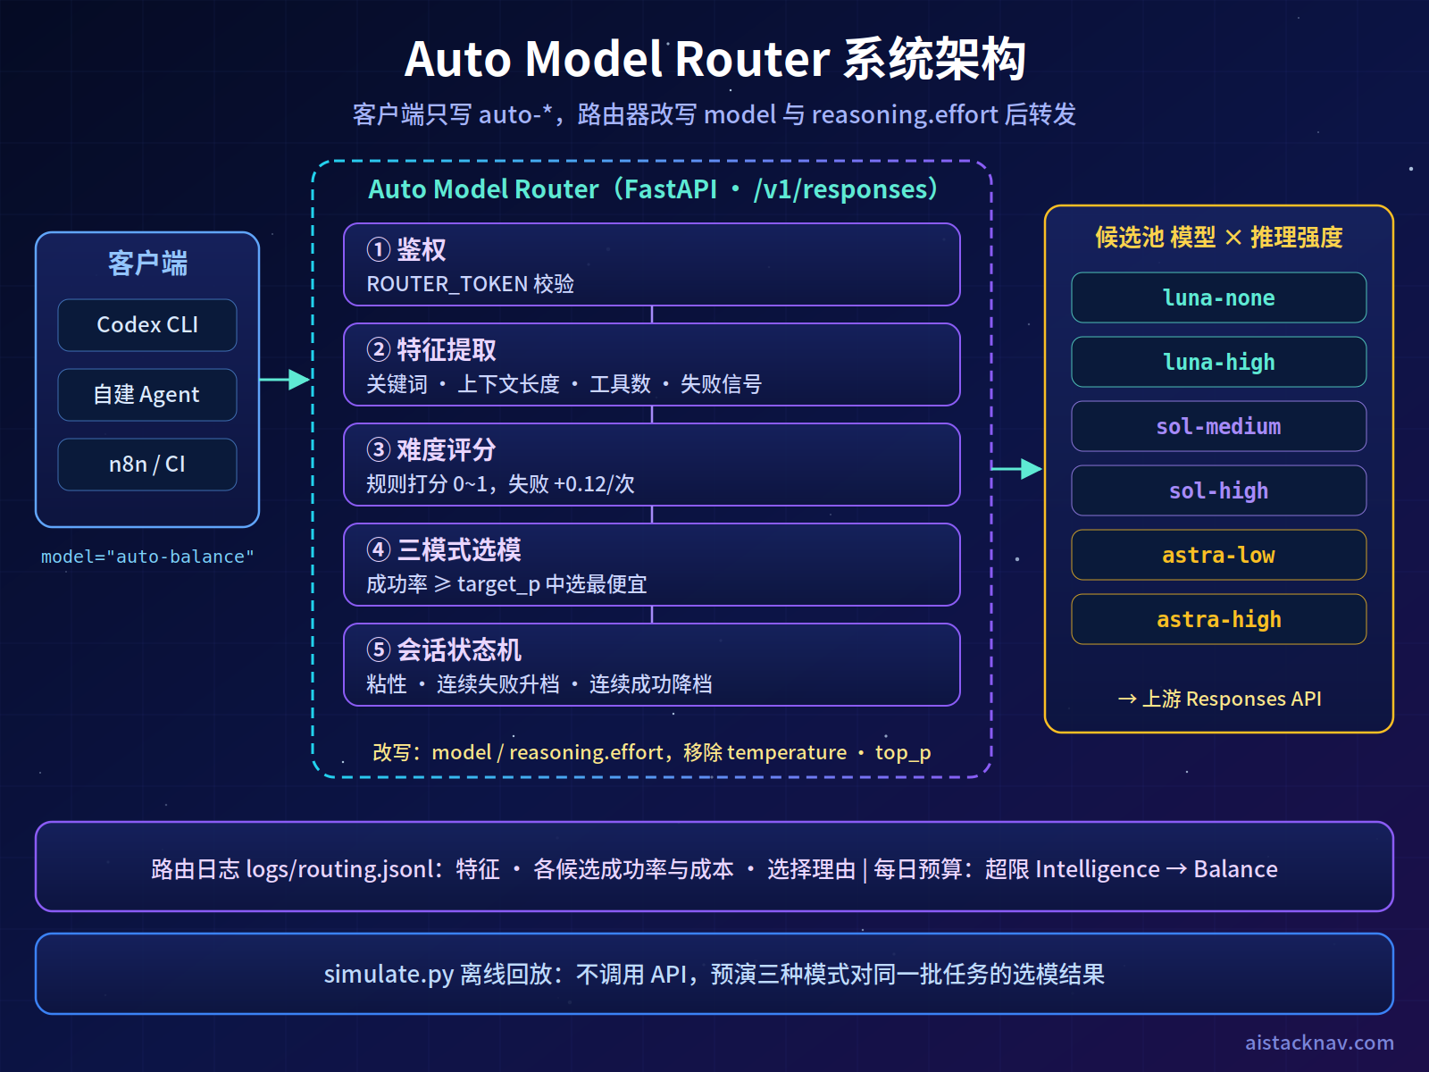Click the → 上游 Responses API label
Viewport: 1429px width, 1072px height.
pyautogui.click(x=1219, y=699)
